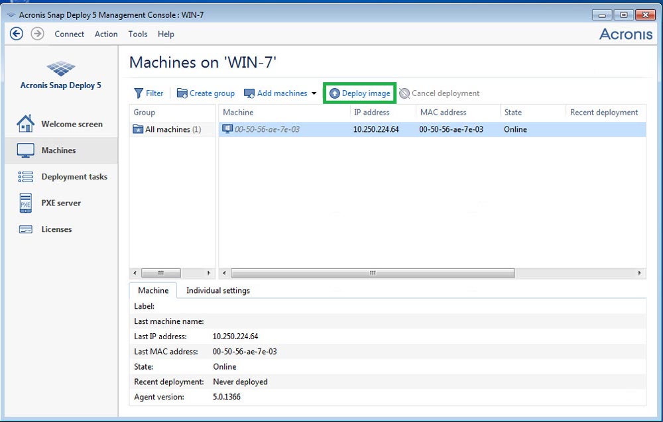Click the Connect menu item
Screen dimensions: 663x422
[69, 34]
